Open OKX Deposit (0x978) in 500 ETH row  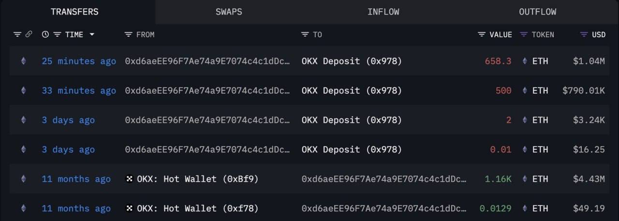coord(352,90)
